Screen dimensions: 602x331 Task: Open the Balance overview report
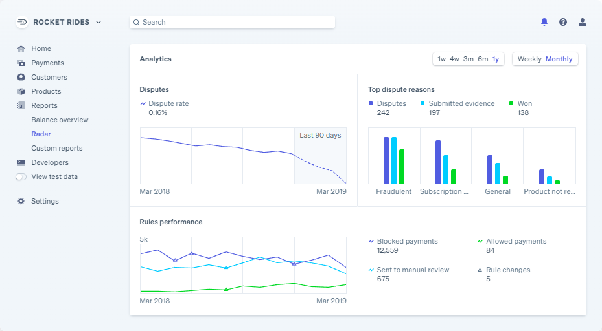[x=60, y=120]
